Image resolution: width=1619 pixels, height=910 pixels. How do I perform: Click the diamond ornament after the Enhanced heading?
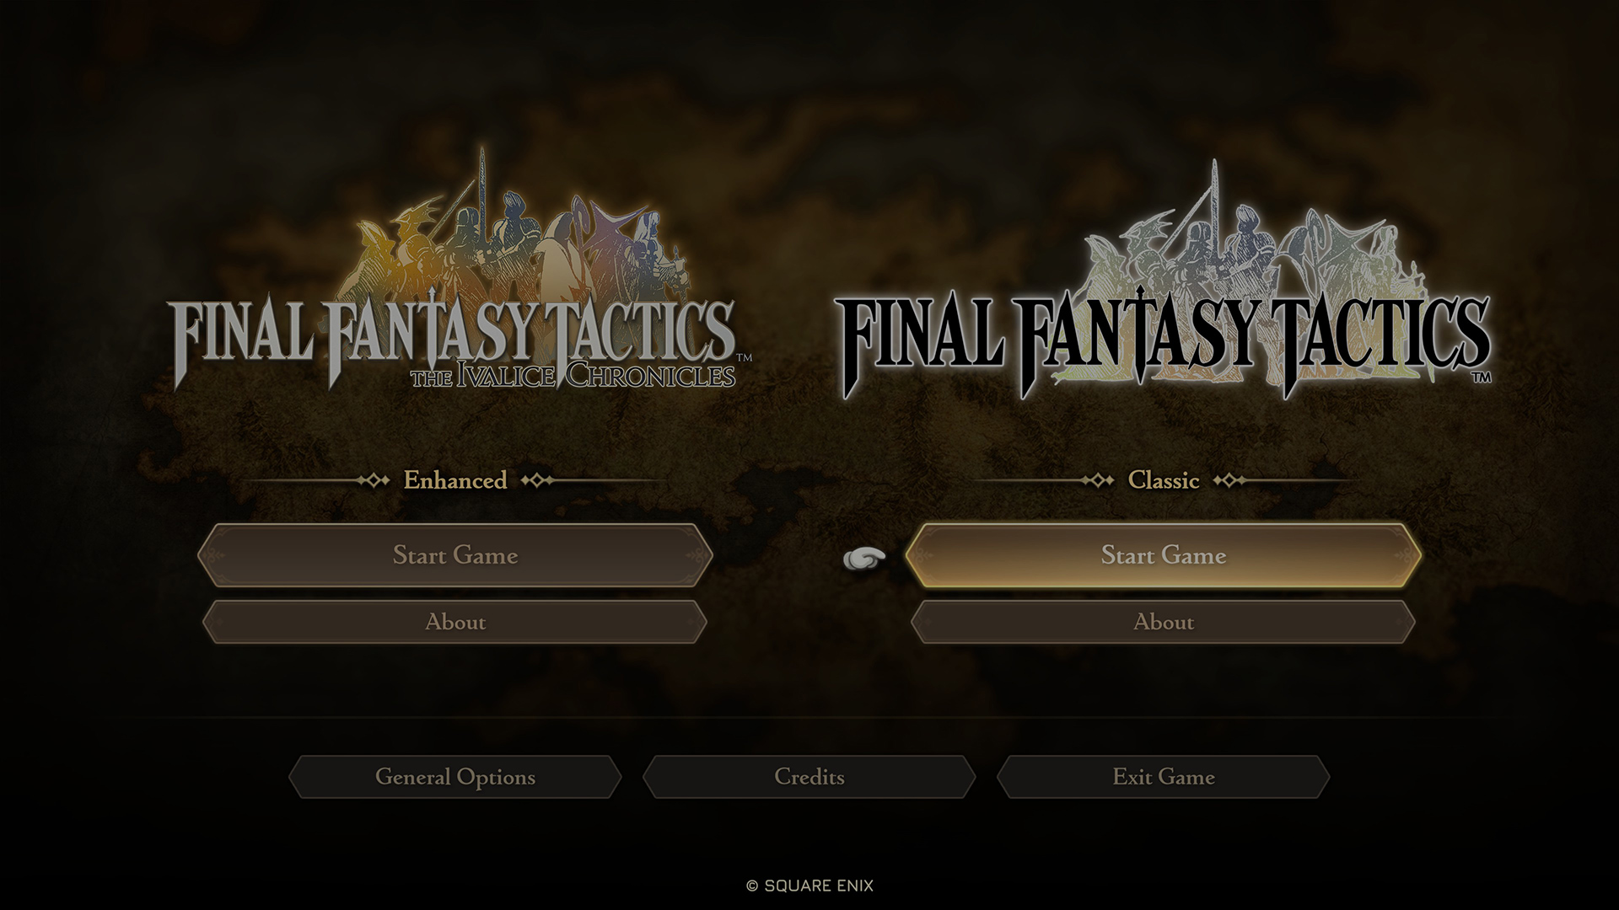click(x=537, y=480)
